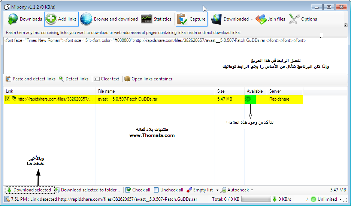The image size is (351, 206).
Task: Open Browse and download
Action: pyautogui.click(x=109, y=19)
